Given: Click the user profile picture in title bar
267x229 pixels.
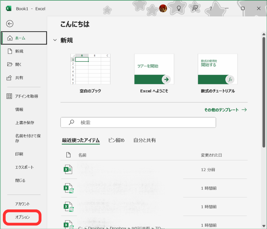Looking at the screenshot, I should coord(163,8).
